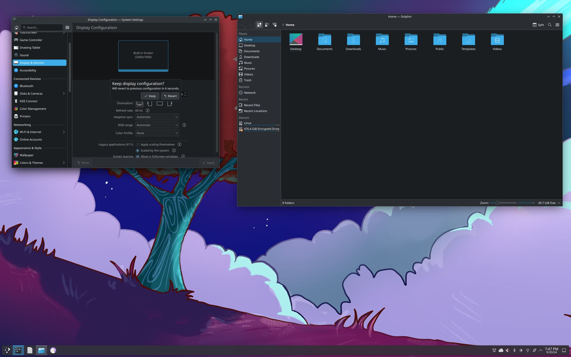Open Trash in Dolphin places panel

(259, 80)
